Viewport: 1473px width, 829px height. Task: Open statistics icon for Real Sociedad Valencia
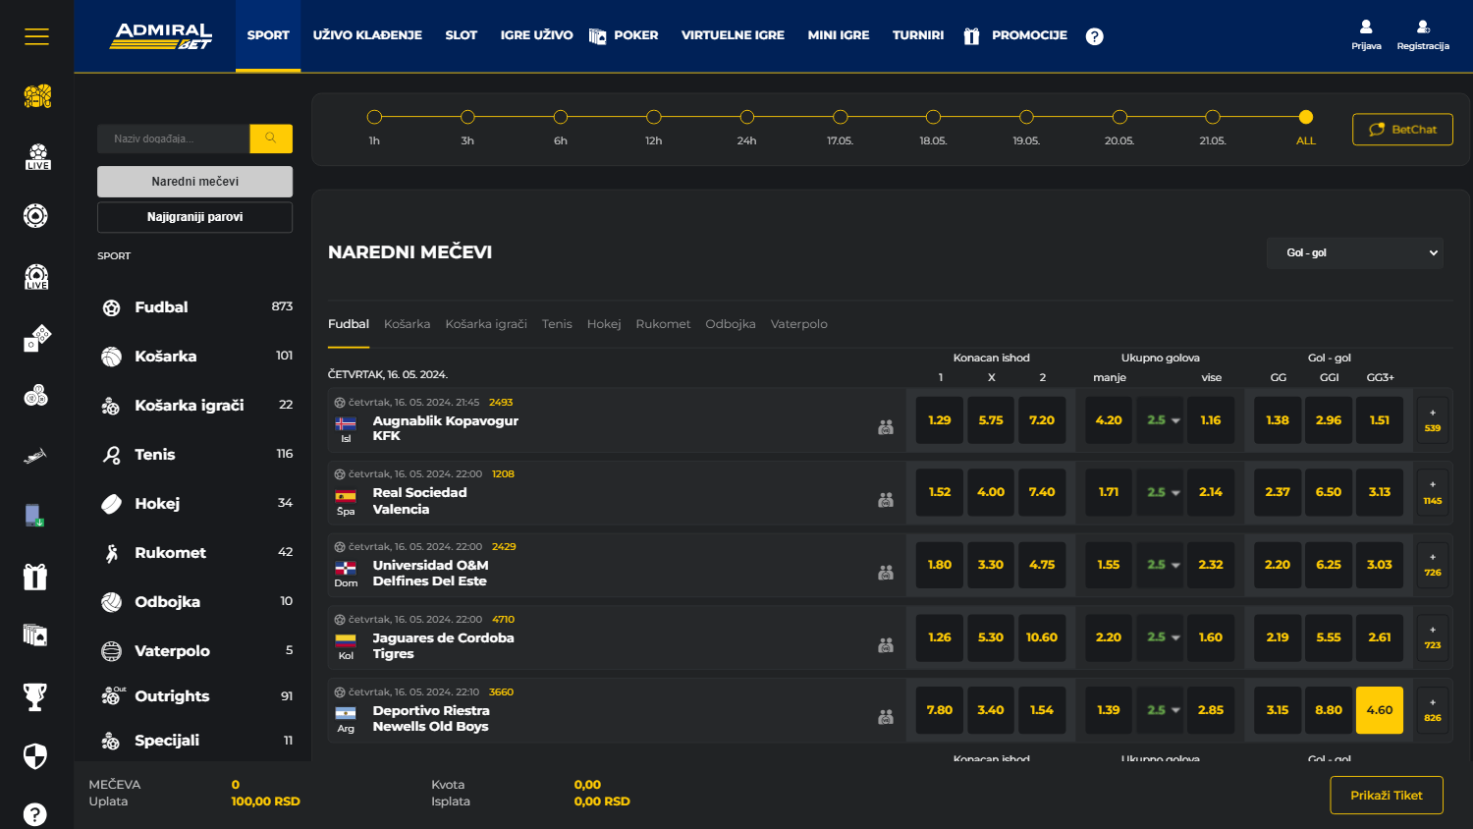click(x=886, y=500)
